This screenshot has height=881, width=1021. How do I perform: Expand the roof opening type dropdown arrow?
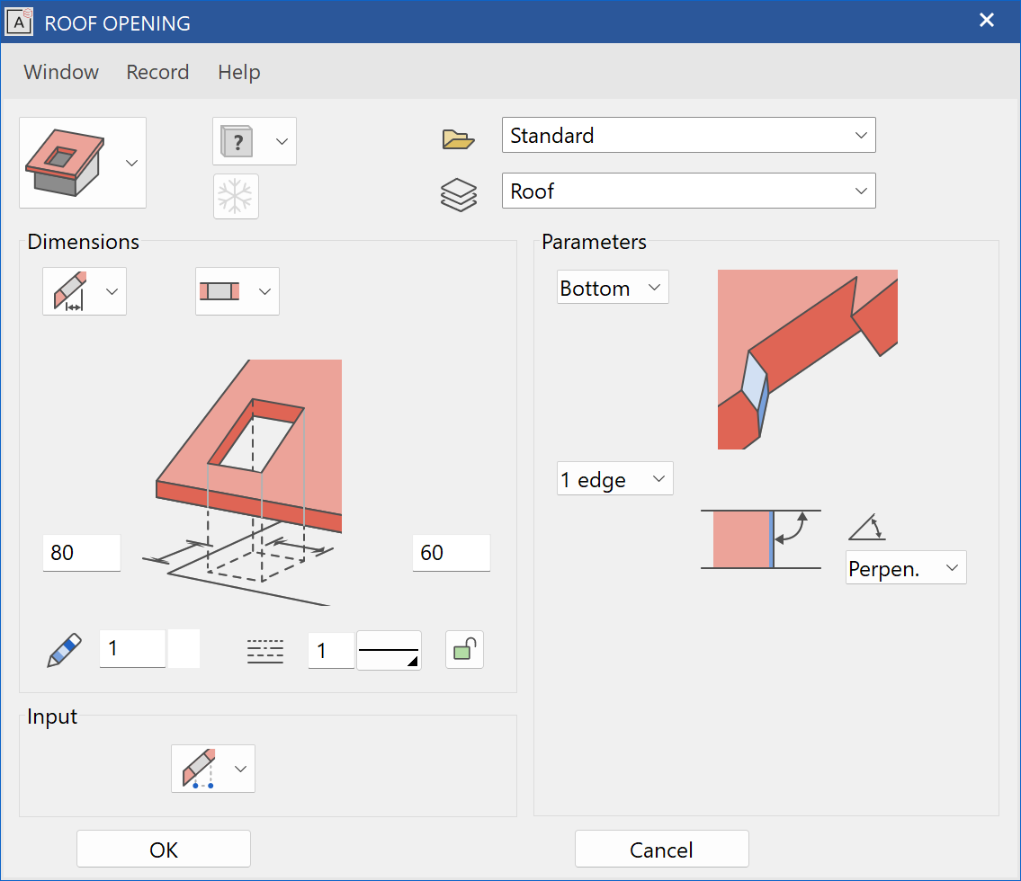pyautogui.click(x=131, y=163)
